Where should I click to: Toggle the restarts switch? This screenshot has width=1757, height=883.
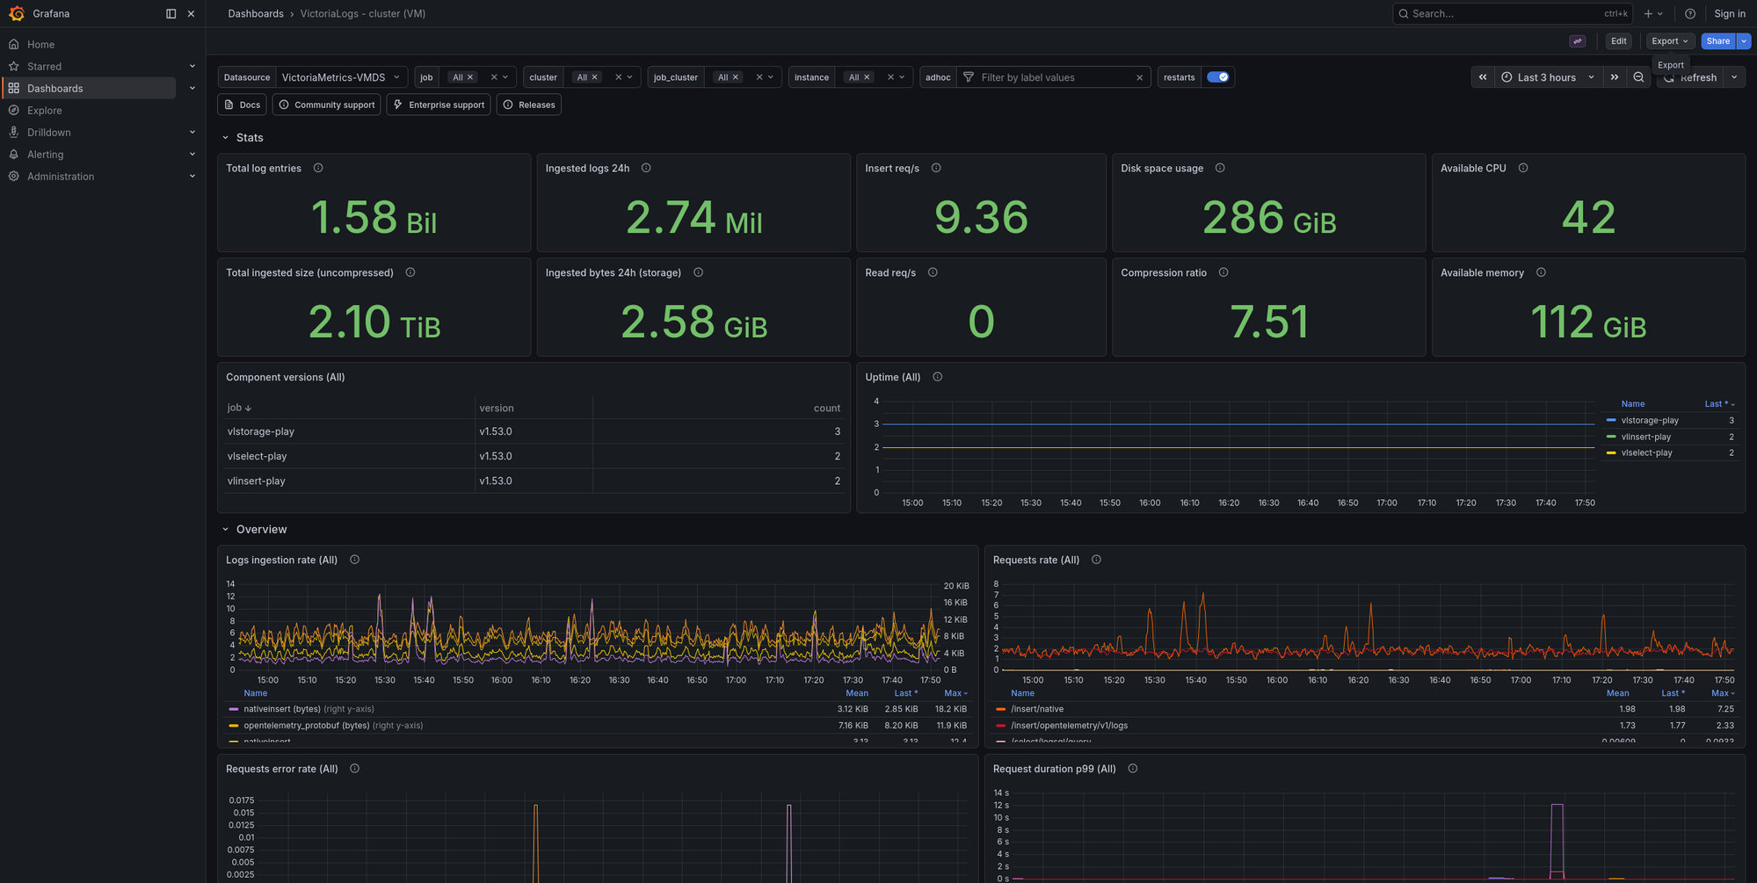[1217, 77]
